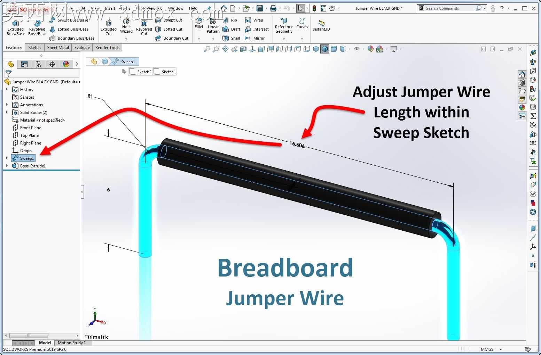Open Design Library in task pane
Image resolution: width=541 pixels, height=355 pixels.
point(522,83)
